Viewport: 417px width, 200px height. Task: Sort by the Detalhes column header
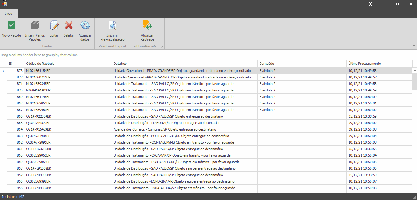point(185,64)
